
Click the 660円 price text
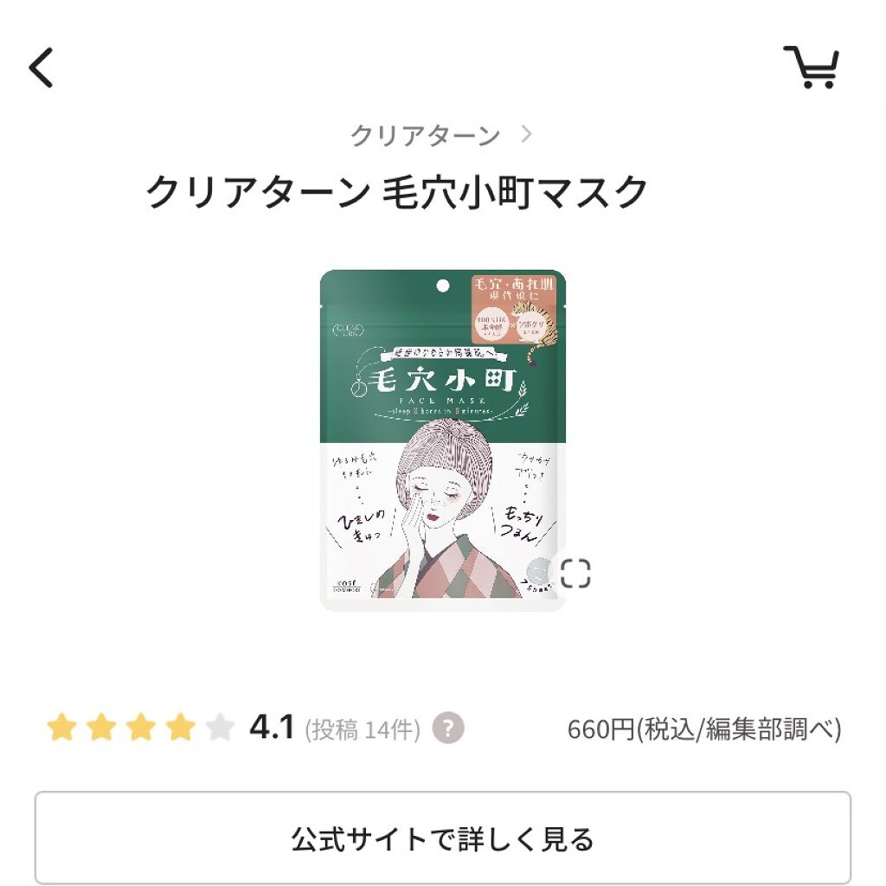pyautogui.click(x=600, y=729)
